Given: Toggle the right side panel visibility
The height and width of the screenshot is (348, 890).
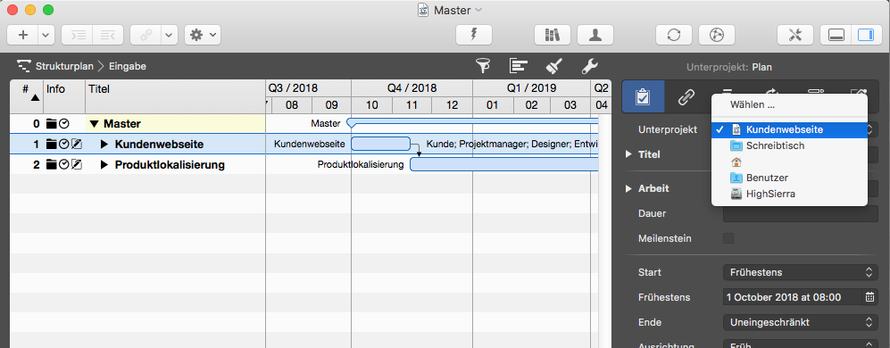Looking at the screenshot, I should [866, 35].
